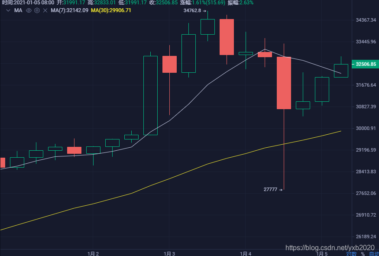
Task: Toggle 对数 logarithmic scale
Action: coord(351,253)
